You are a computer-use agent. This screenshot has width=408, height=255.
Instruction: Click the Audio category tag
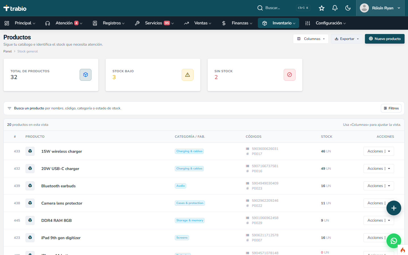[x=180, y=186]
